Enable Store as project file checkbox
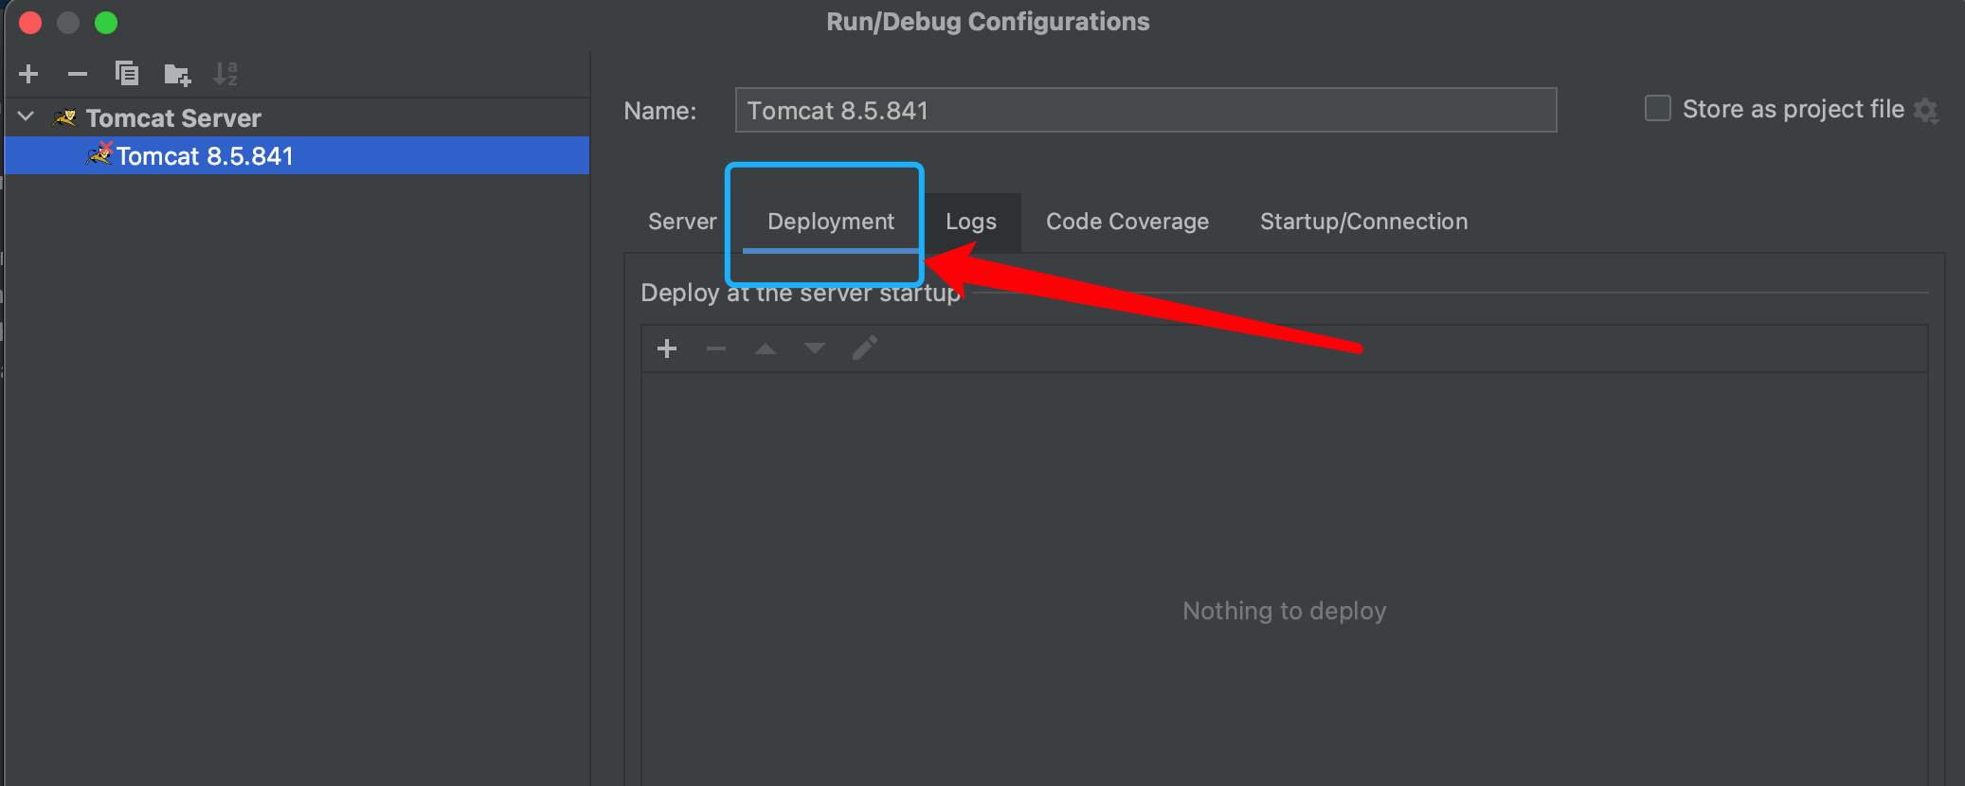This screenshot has height=786, width=1965. coord(1657,109)
